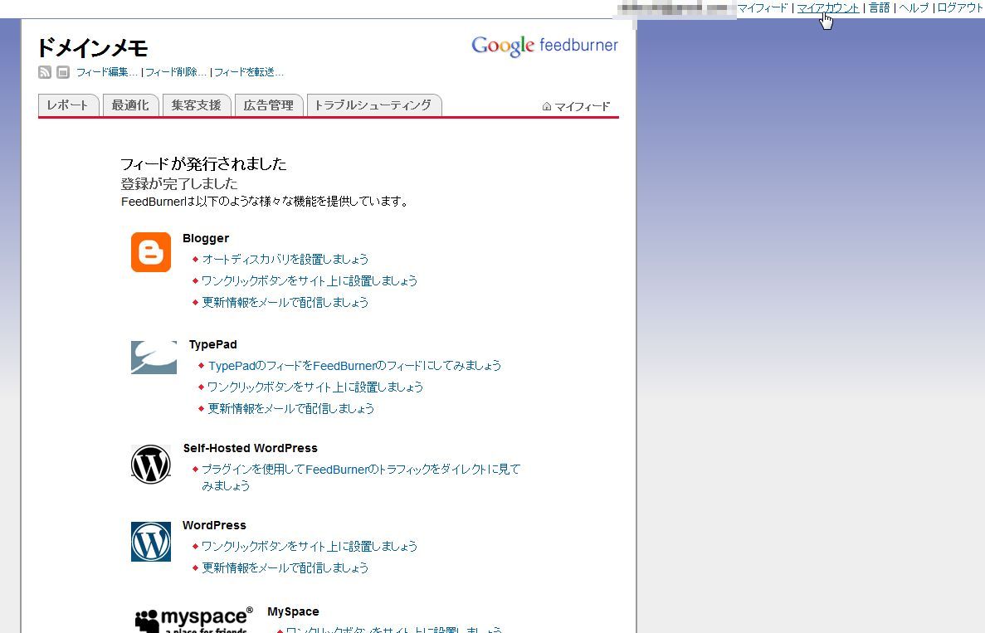Click the TypePad section heading
Image resolution: width=985 pixels, height=633 pixels.
(213, 345)
